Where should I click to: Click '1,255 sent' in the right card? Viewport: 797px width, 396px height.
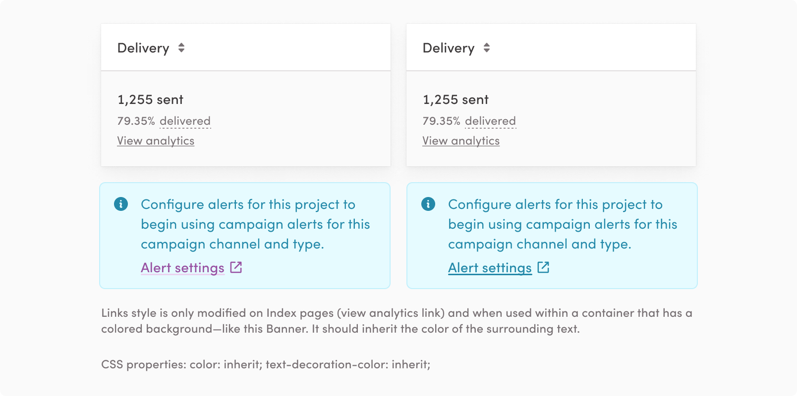point(455,100)
